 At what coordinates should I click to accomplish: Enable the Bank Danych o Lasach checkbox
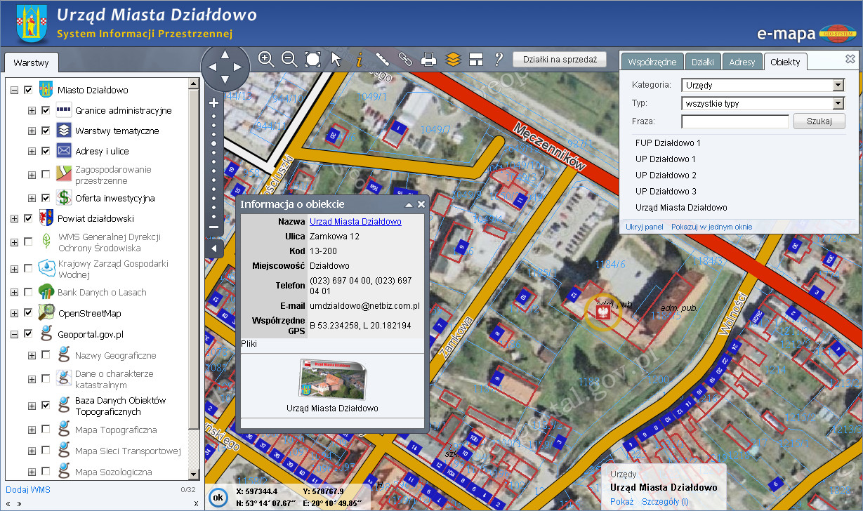pyautogui.click(x=28, y=292)
